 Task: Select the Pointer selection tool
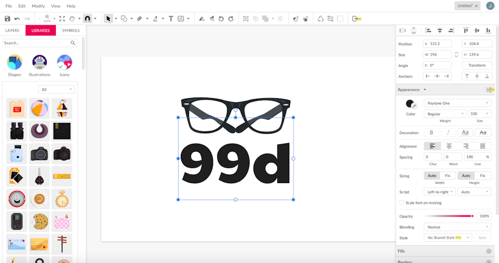click(x=108, y=19)
